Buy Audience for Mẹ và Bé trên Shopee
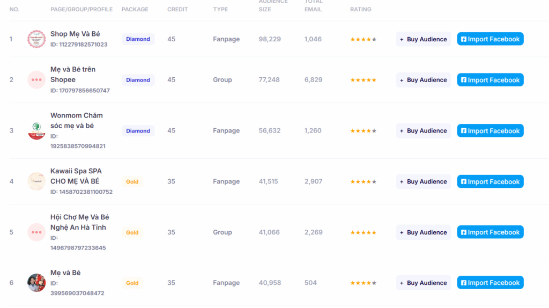 (x=424, y=80)
